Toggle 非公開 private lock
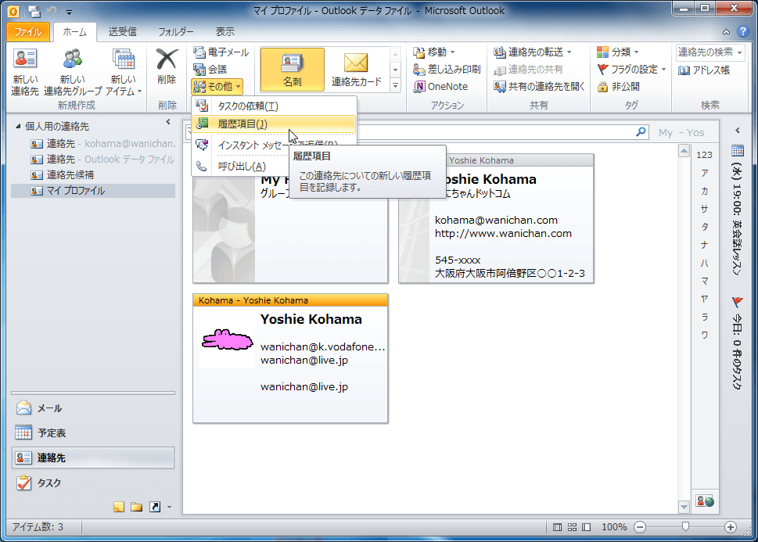This screenshot has width=758, height=542. click(x=618, y=87)
